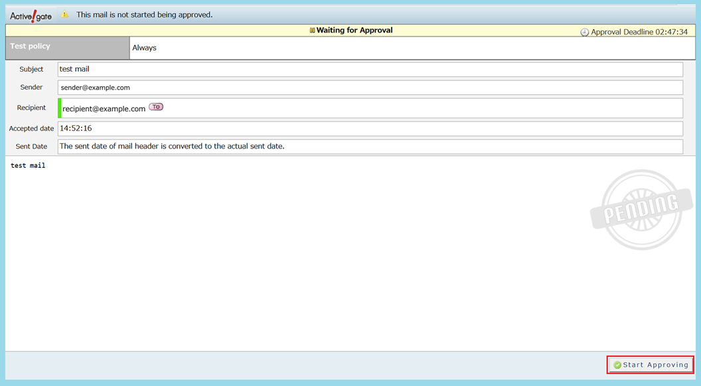Click the Accepted date value 14:52:16
The height and width of the screenshot is (386, 701).
coord(76,128)
